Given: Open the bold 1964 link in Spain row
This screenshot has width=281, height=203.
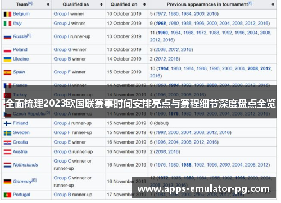Looking at the screenshot, I should [164, 68].
